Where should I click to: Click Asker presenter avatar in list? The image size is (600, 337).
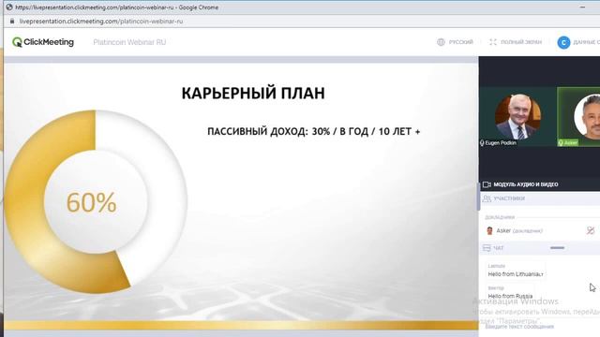pos(489,230)
